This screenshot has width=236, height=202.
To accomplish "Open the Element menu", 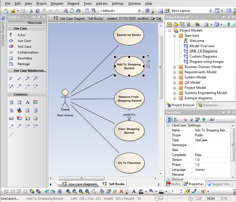I will pyautogui.click(x=73, y=3).
